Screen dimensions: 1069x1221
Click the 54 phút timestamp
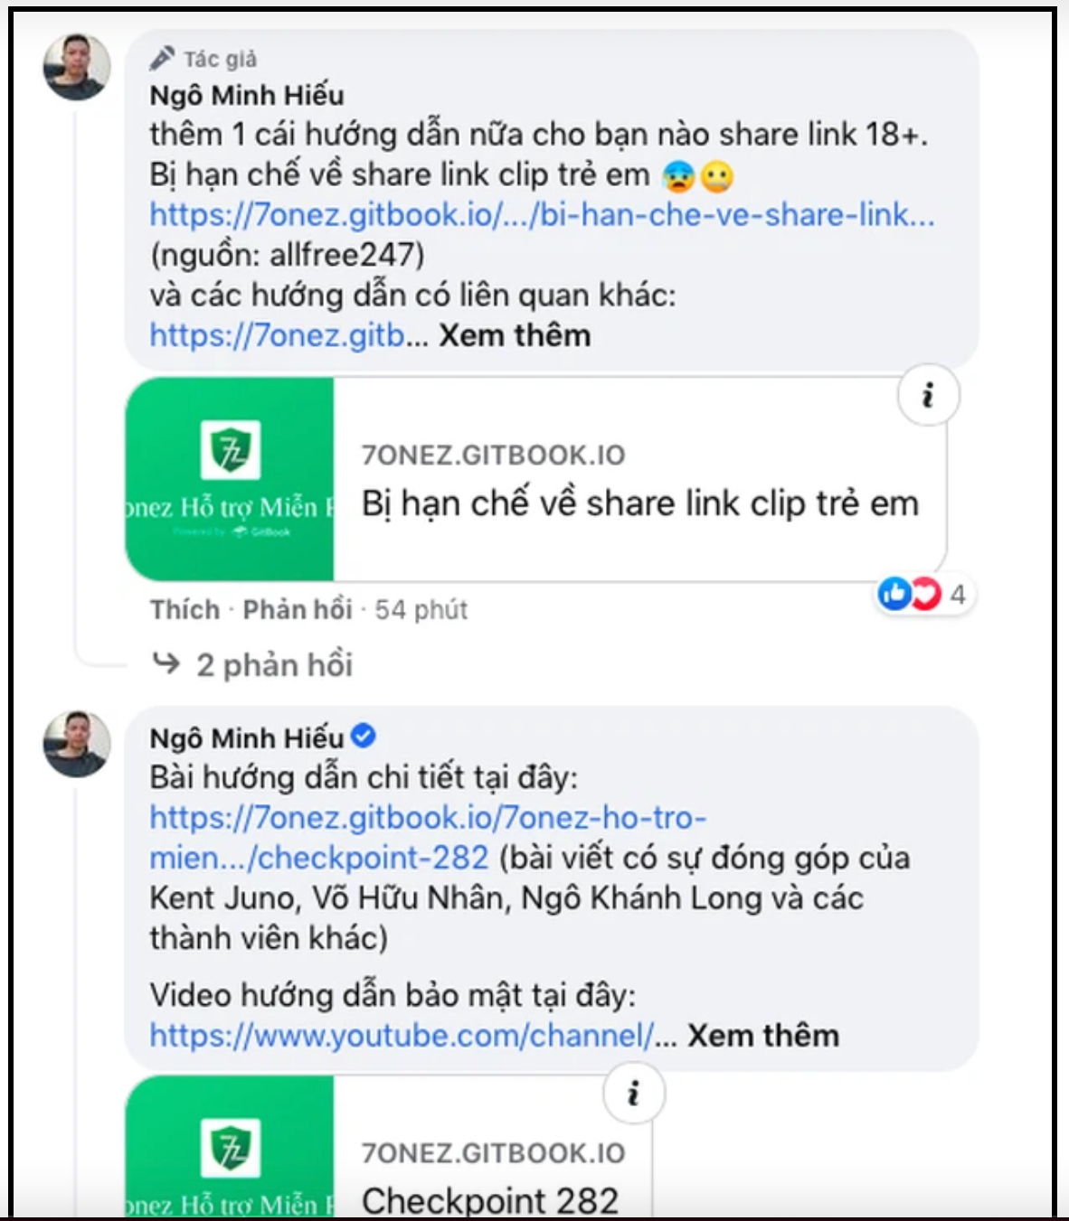click(x=421, y=608)
